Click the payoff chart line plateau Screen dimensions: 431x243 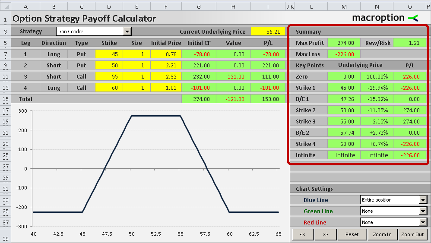(156, 116)
